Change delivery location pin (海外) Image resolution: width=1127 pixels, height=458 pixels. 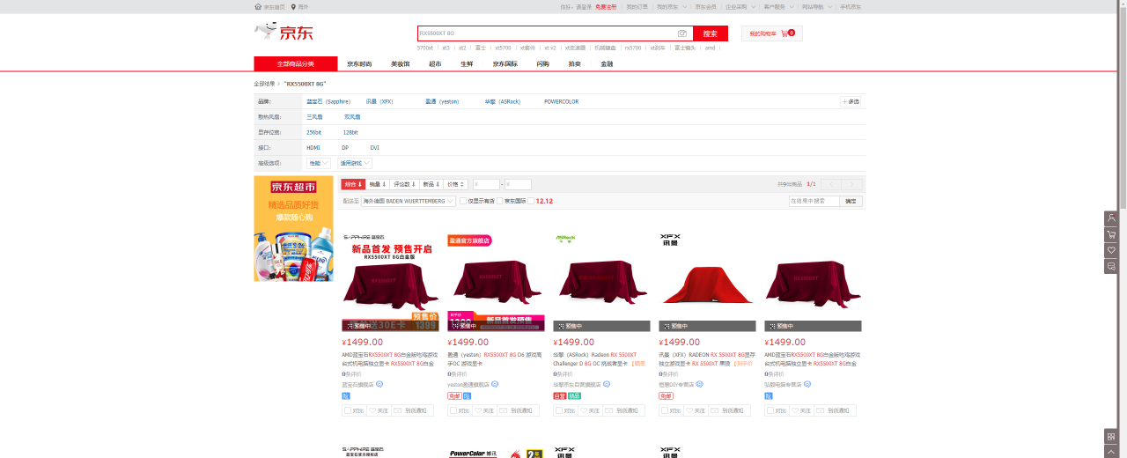coord(293,6)
